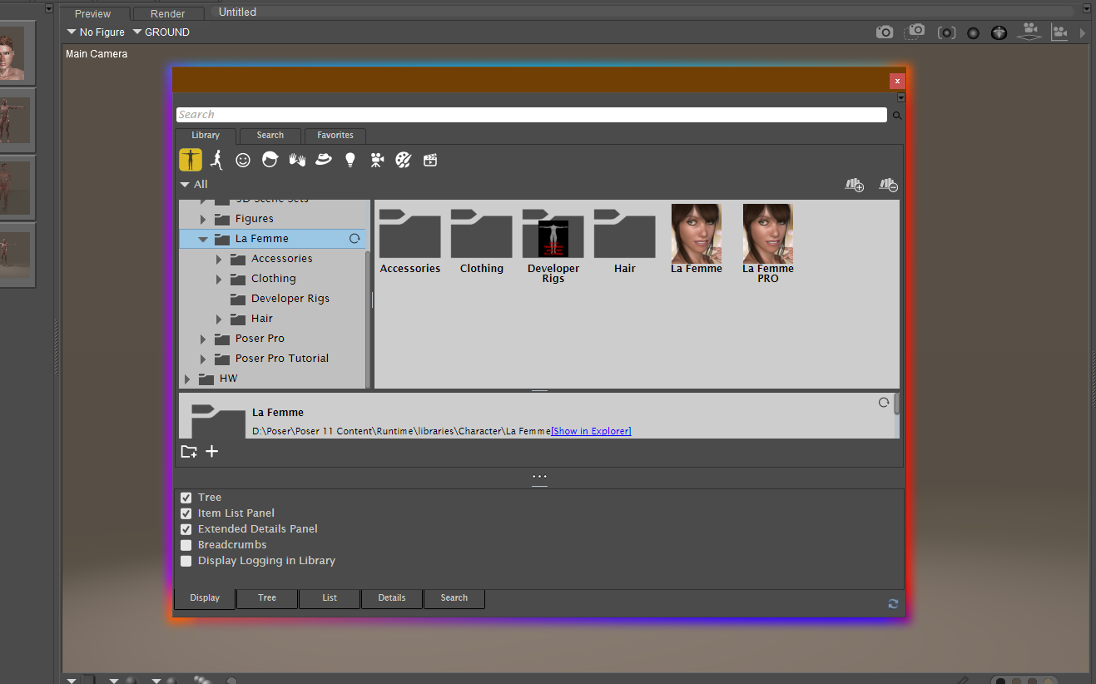Open the Hands category icon
Viewport: 1096px width, 684px height.
[x=297, y=160]
